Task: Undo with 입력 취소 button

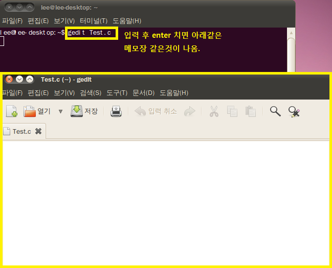Action: pos(156,111)
